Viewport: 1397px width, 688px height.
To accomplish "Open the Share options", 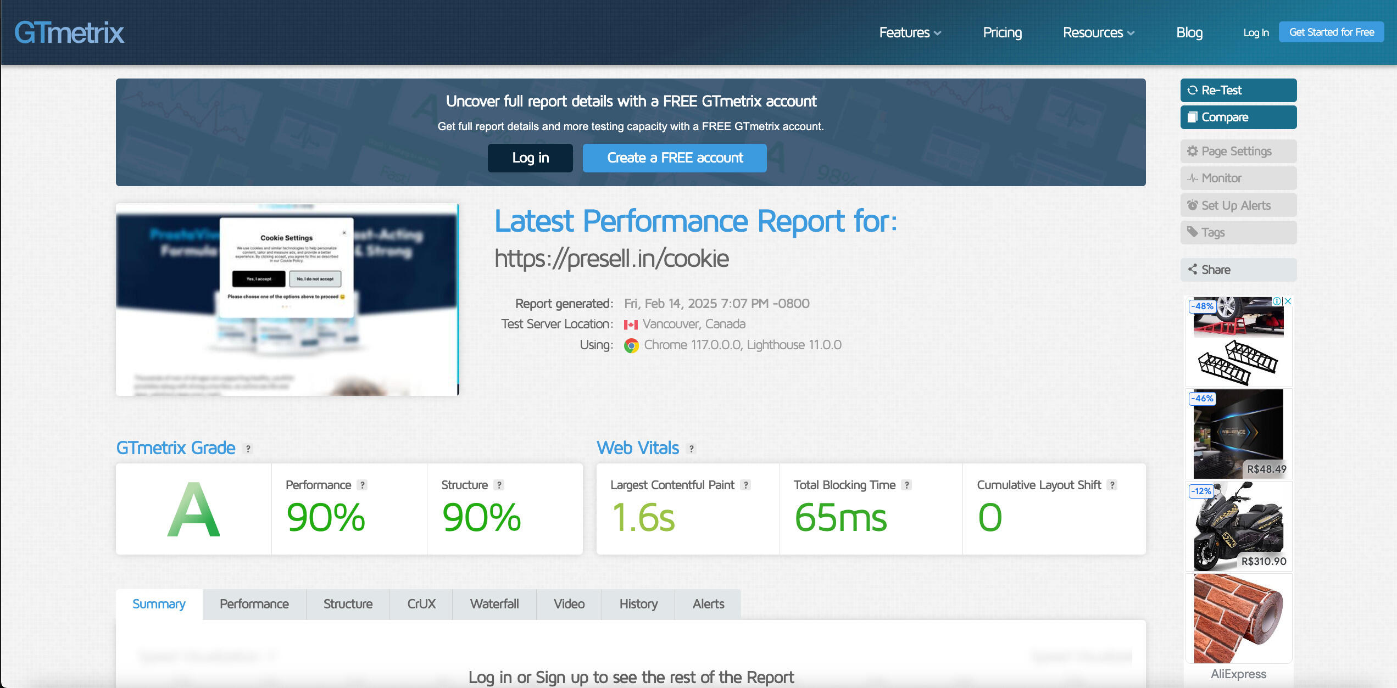I will (1238, 270).
